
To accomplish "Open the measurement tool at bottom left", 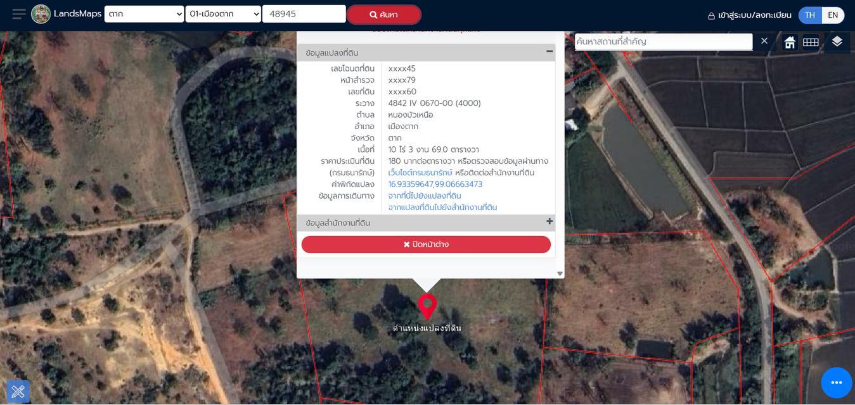I will coord(18,391).
